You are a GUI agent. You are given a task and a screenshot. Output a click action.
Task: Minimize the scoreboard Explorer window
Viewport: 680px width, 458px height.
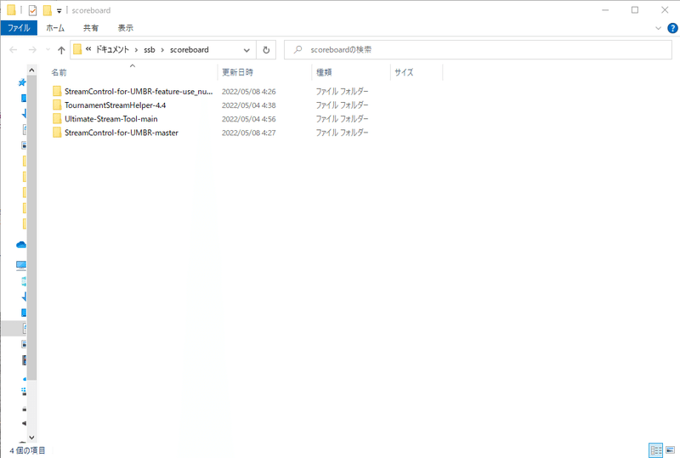(605, 10)
